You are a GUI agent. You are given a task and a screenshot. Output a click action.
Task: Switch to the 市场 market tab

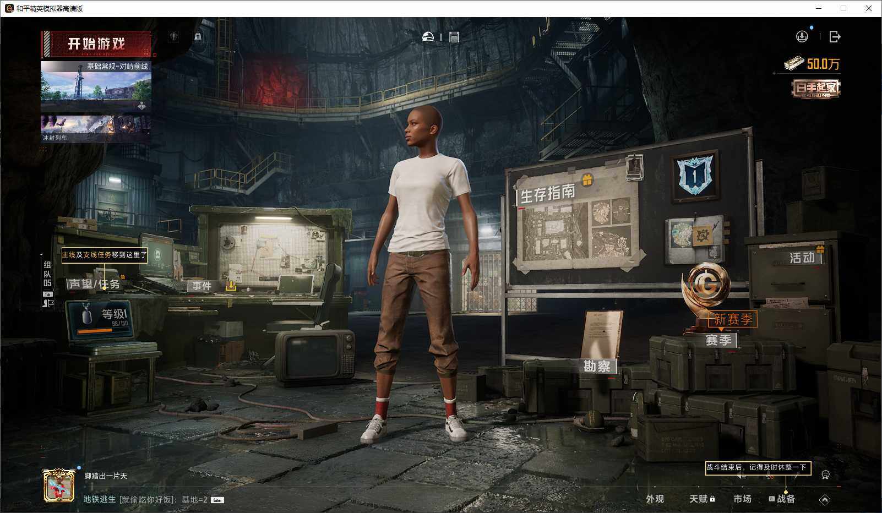click(742, 499)
